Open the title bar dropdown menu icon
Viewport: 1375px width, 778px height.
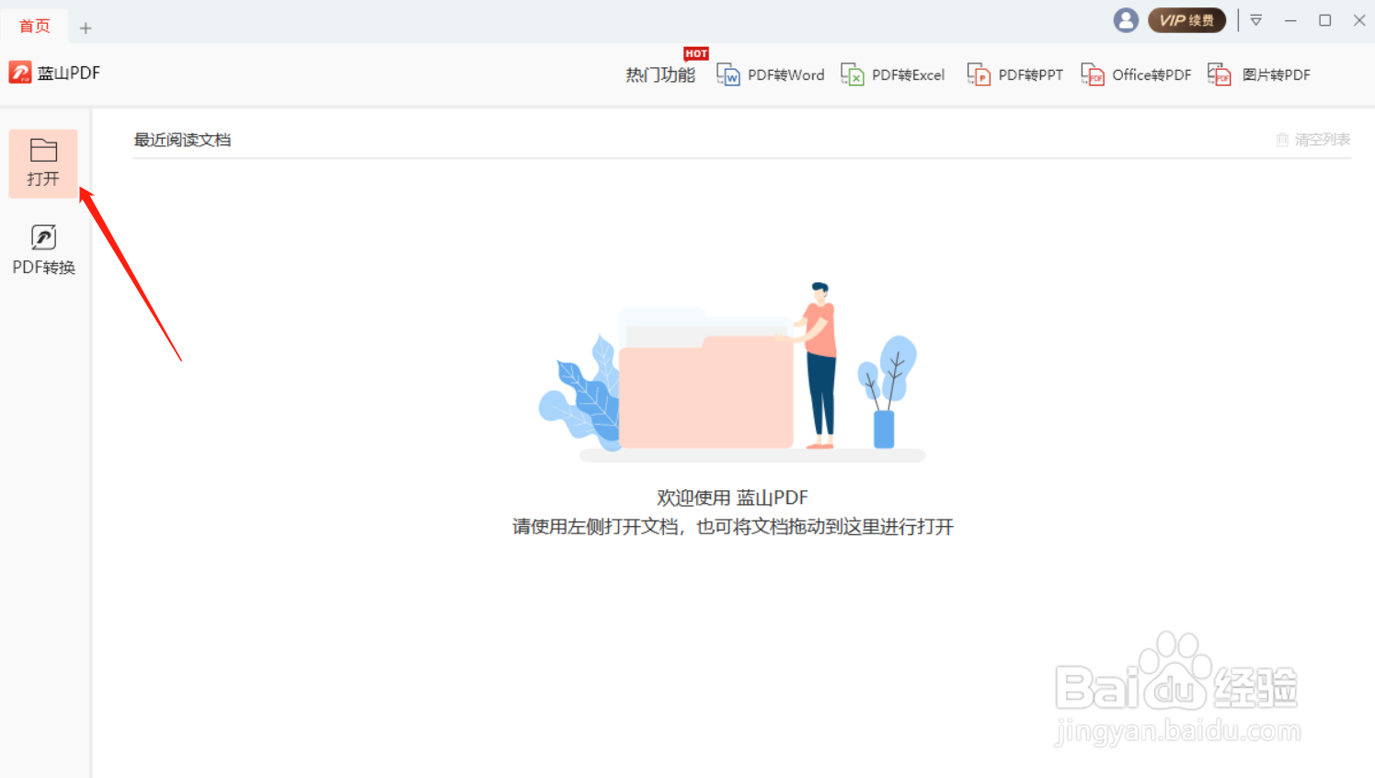pyautogui.click(x=1255, y=20)
